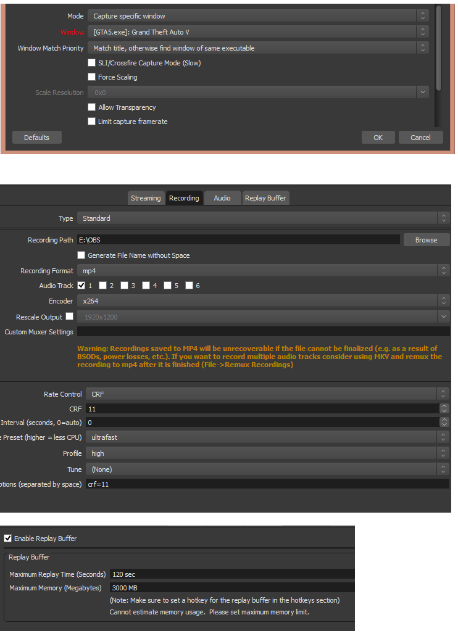Click the Maximum Memory field 3000 MB
This screenshot has width=458, height=636.
point(232,588)
